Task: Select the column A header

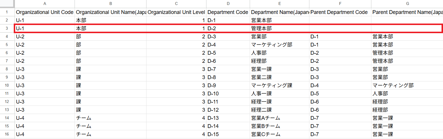Action: (45, 4)
